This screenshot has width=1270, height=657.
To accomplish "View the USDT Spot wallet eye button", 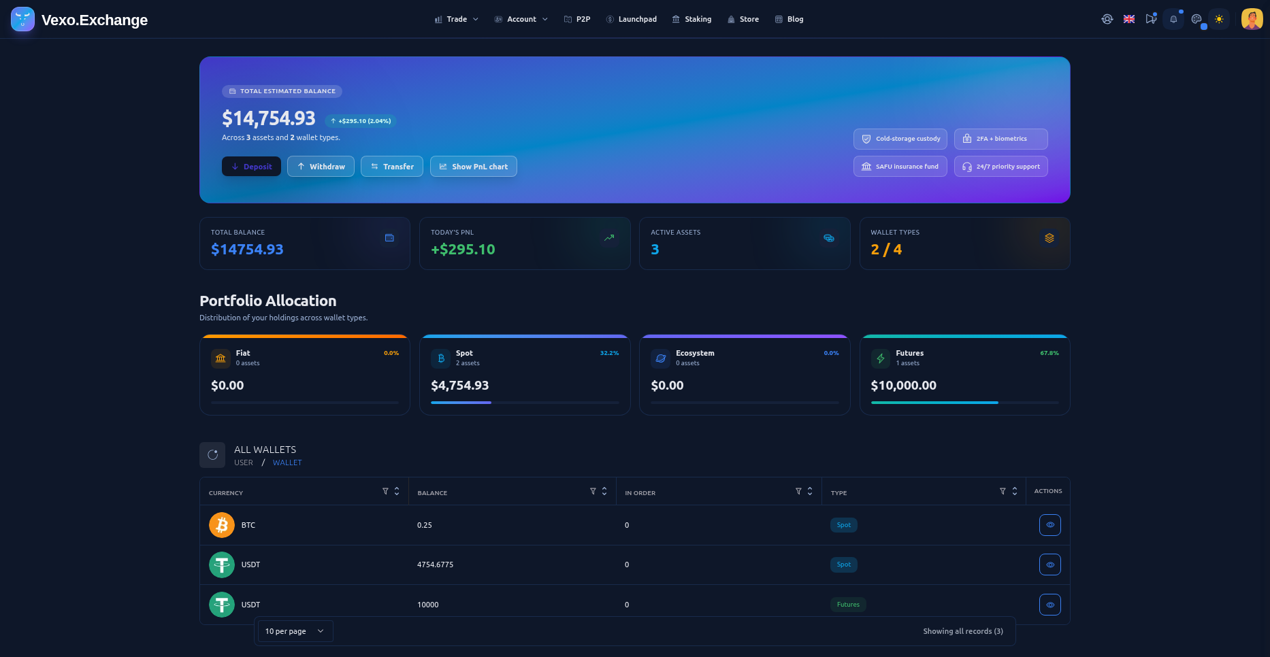I will (1050, 565).
